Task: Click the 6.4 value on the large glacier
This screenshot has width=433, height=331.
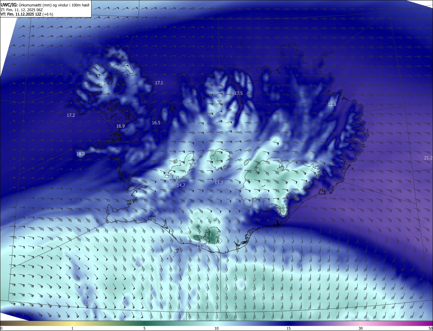Action: (x=256, y=170)
